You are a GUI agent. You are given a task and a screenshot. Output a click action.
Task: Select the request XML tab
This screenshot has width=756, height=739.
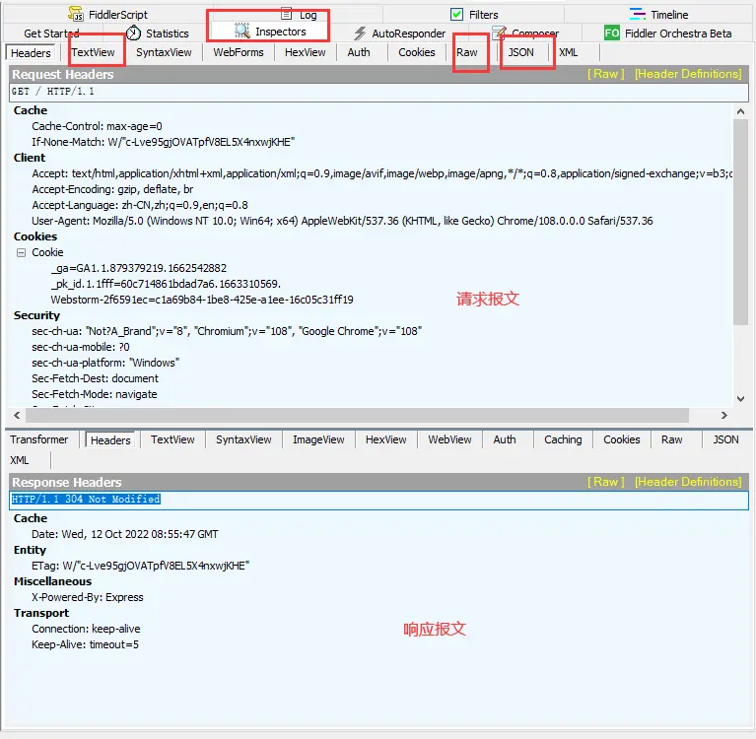568,52
